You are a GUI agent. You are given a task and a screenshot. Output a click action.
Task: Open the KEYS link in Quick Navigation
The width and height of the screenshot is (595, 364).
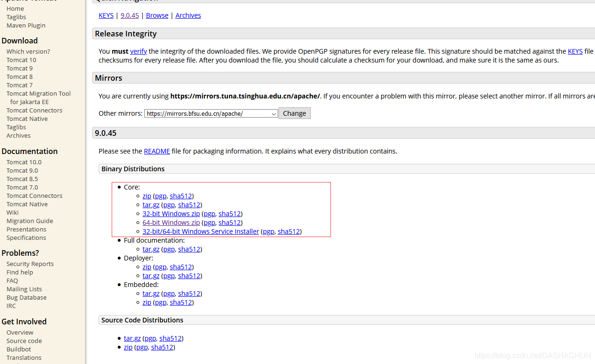(x=106, y=15)
